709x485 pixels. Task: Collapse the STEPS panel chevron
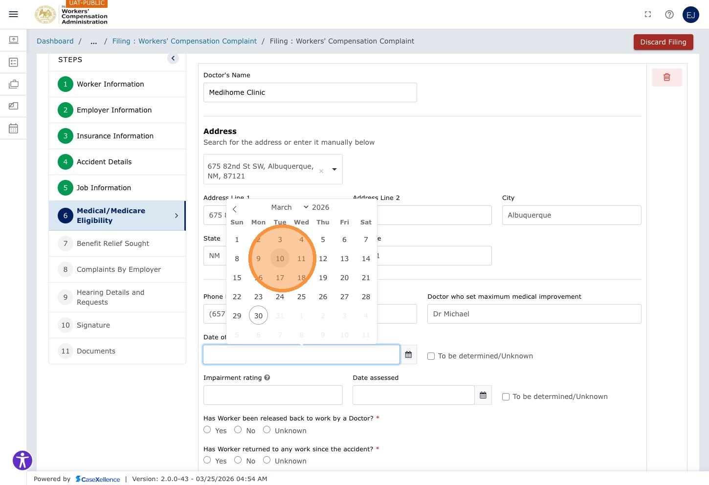(x=173, y=58)
